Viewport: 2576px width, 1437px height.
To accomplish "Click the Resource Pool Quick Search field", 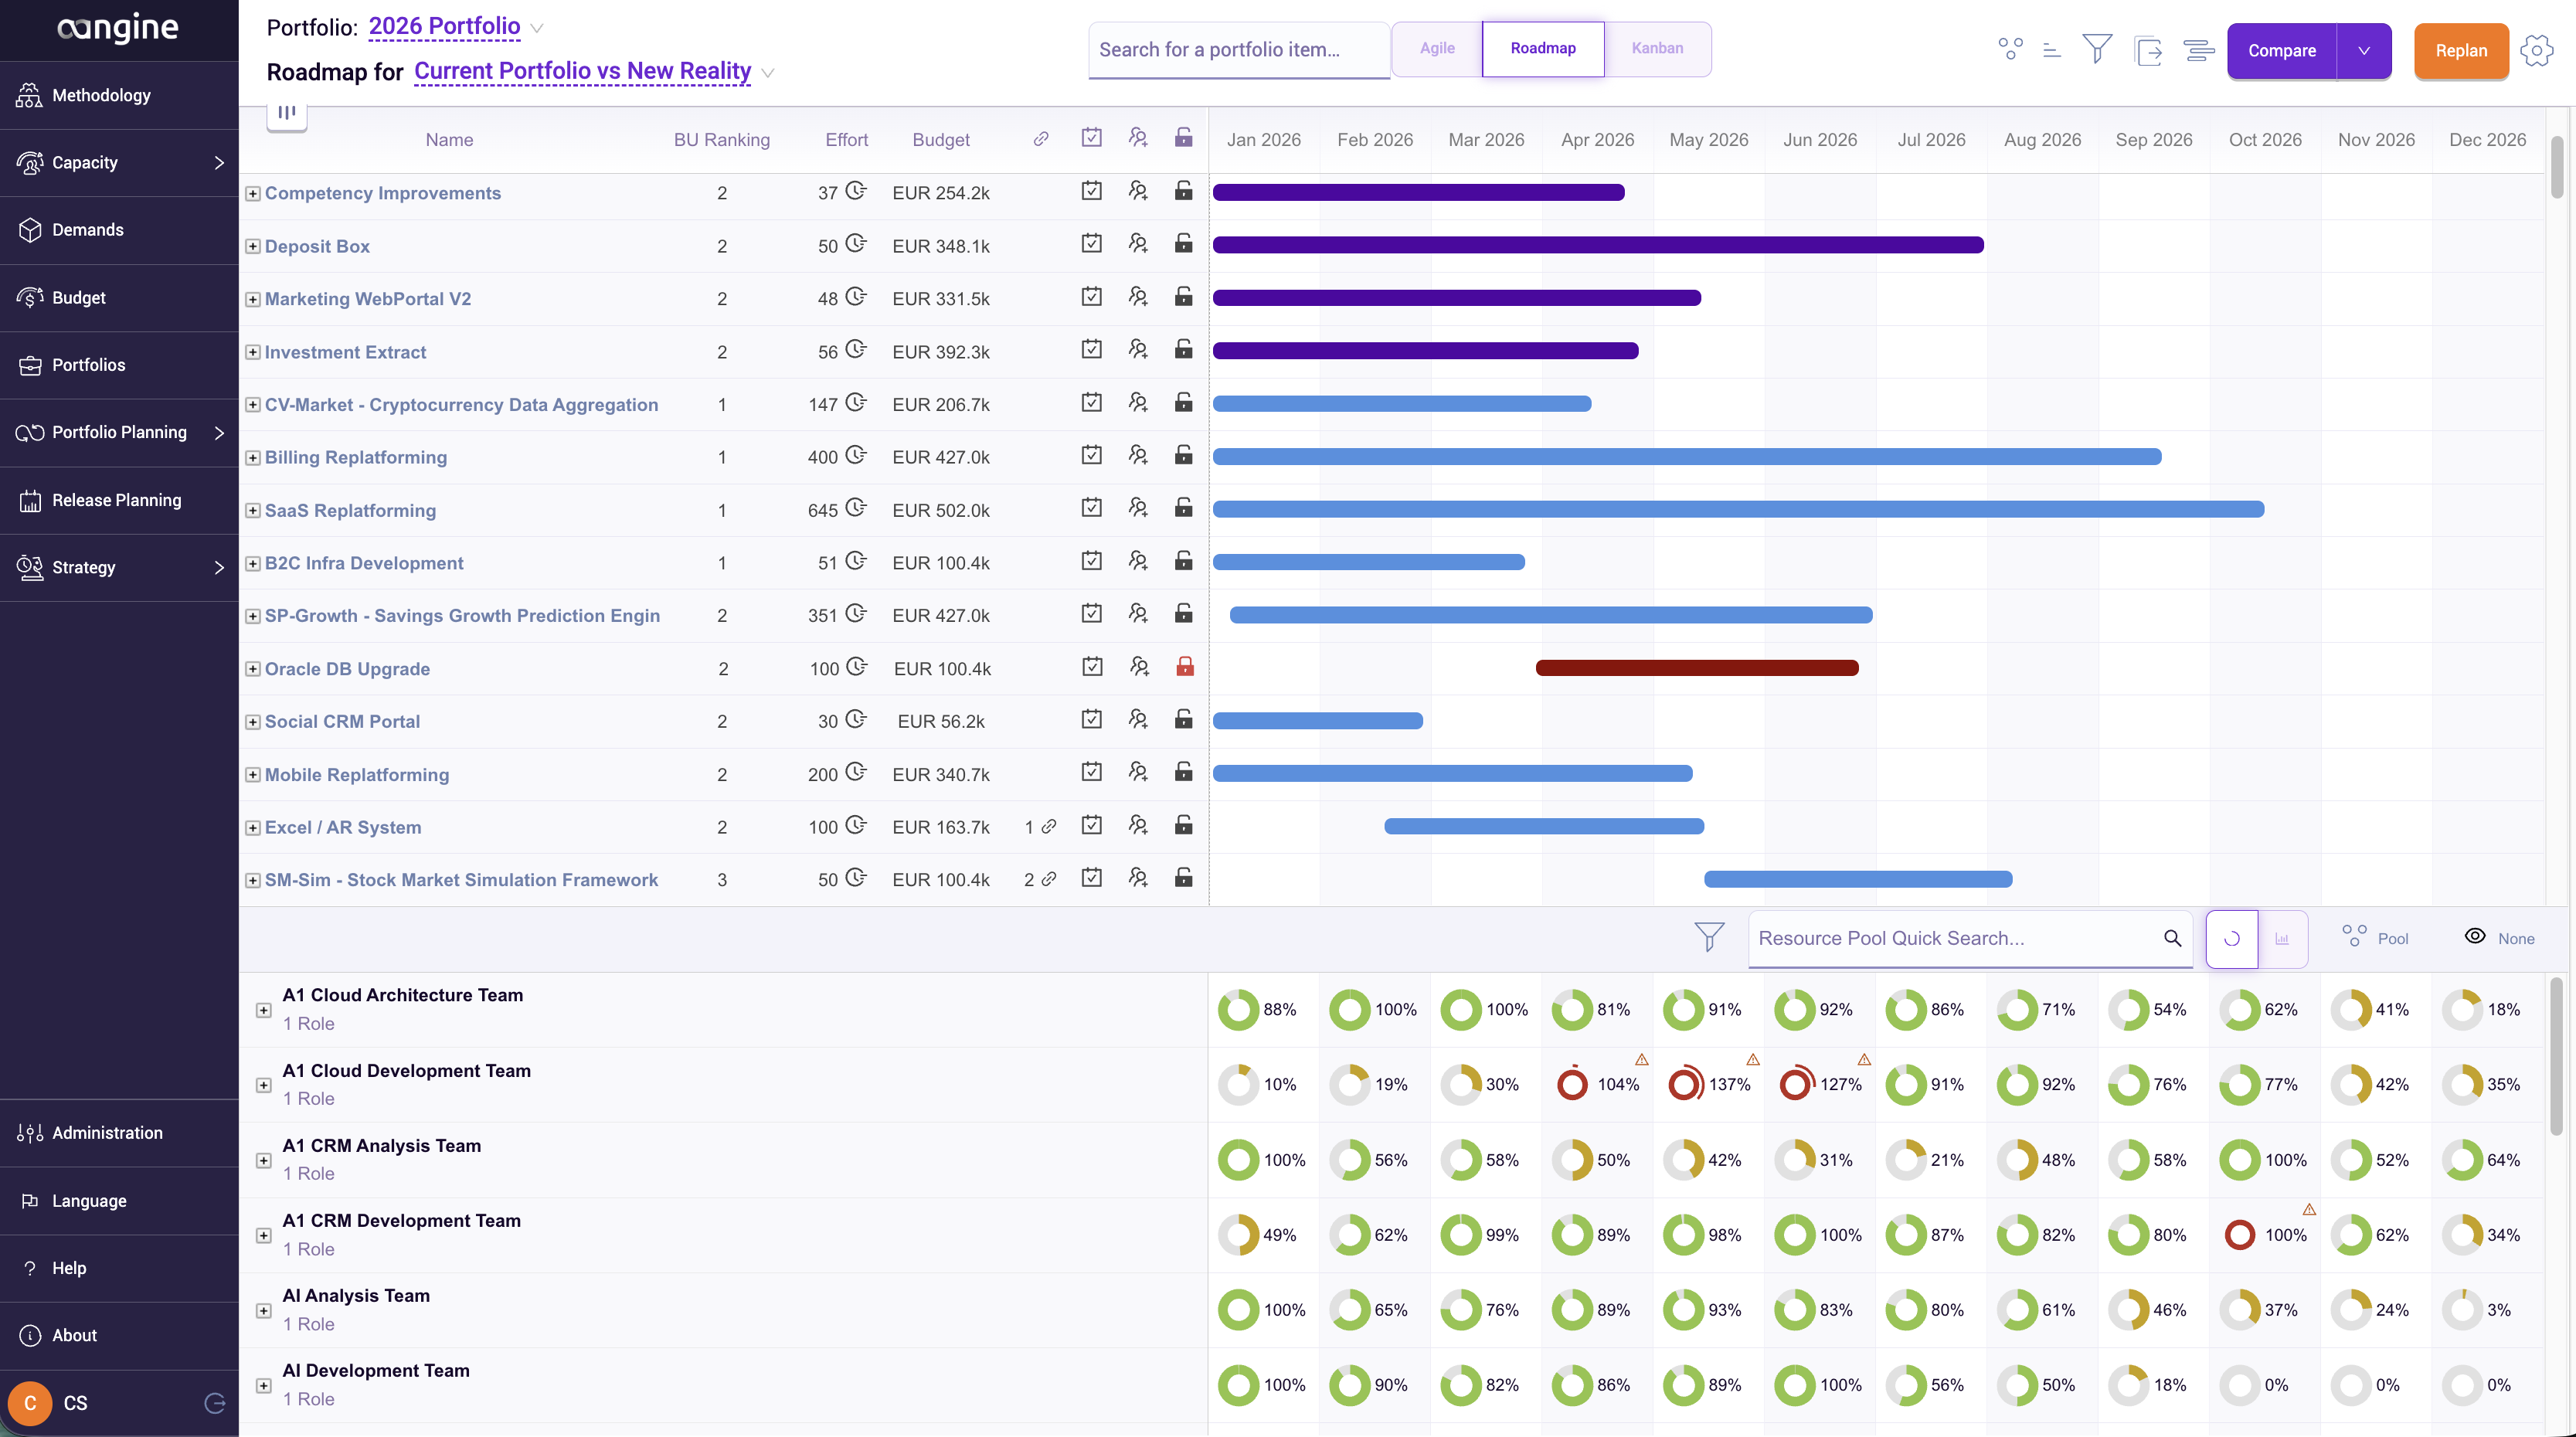I will coord(1969,939).
